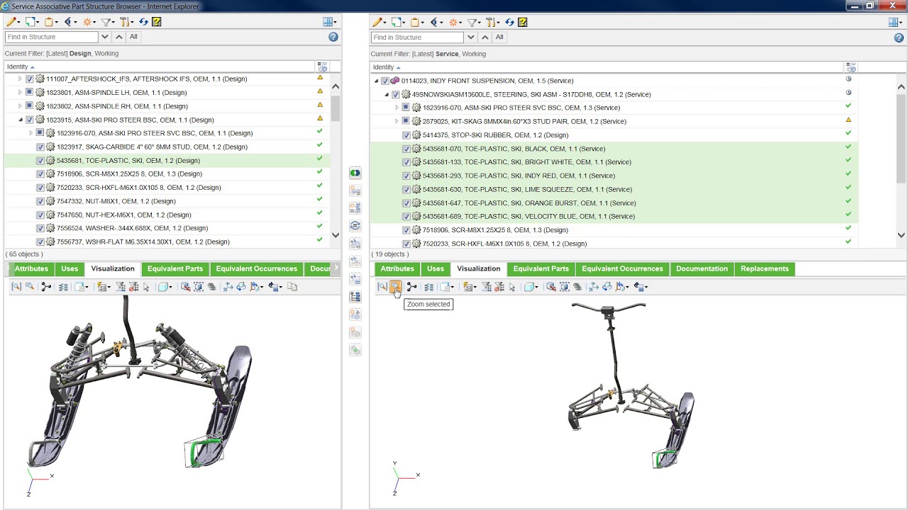This screenshot has width=908, height=510.
Task: Toggle checkbox for 1823801 ASM-SPINDLE LH row
Action: coord(30,93)
